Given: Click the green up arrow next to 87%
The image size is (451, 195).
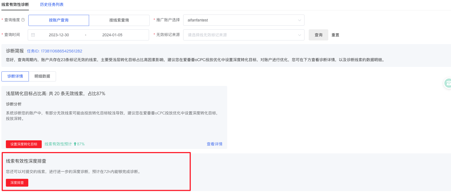Looking at the screenshot, I should pyautogui.click(x=75, y=144).
